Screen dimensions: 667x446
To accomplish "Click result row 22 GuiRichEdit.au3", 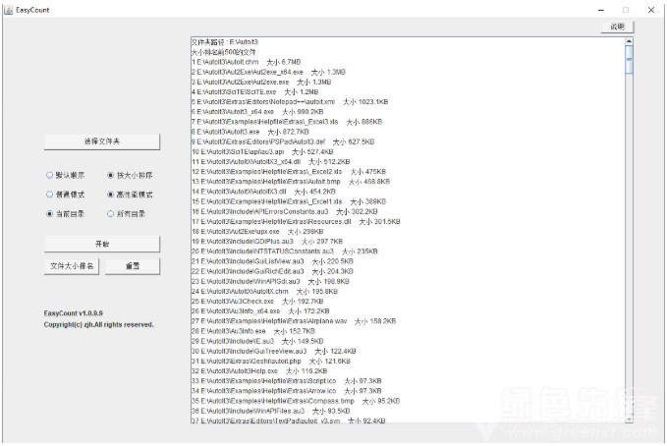I will click(272, 271).
